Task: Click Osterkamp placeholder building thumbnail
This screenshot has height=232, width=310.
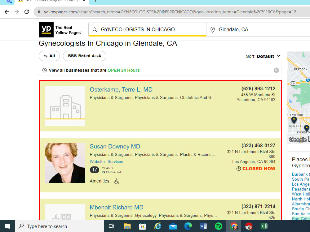Action: point(65,106)
